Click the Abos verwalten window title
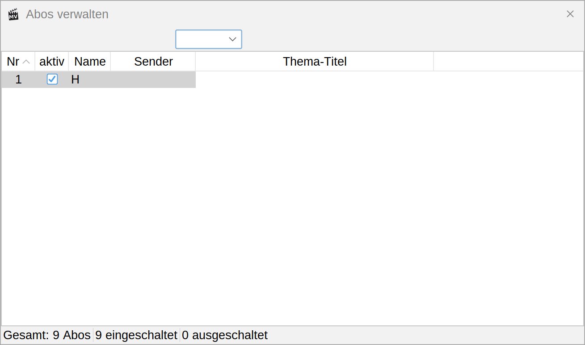585x345 pixels. click(x=67, y=14)
